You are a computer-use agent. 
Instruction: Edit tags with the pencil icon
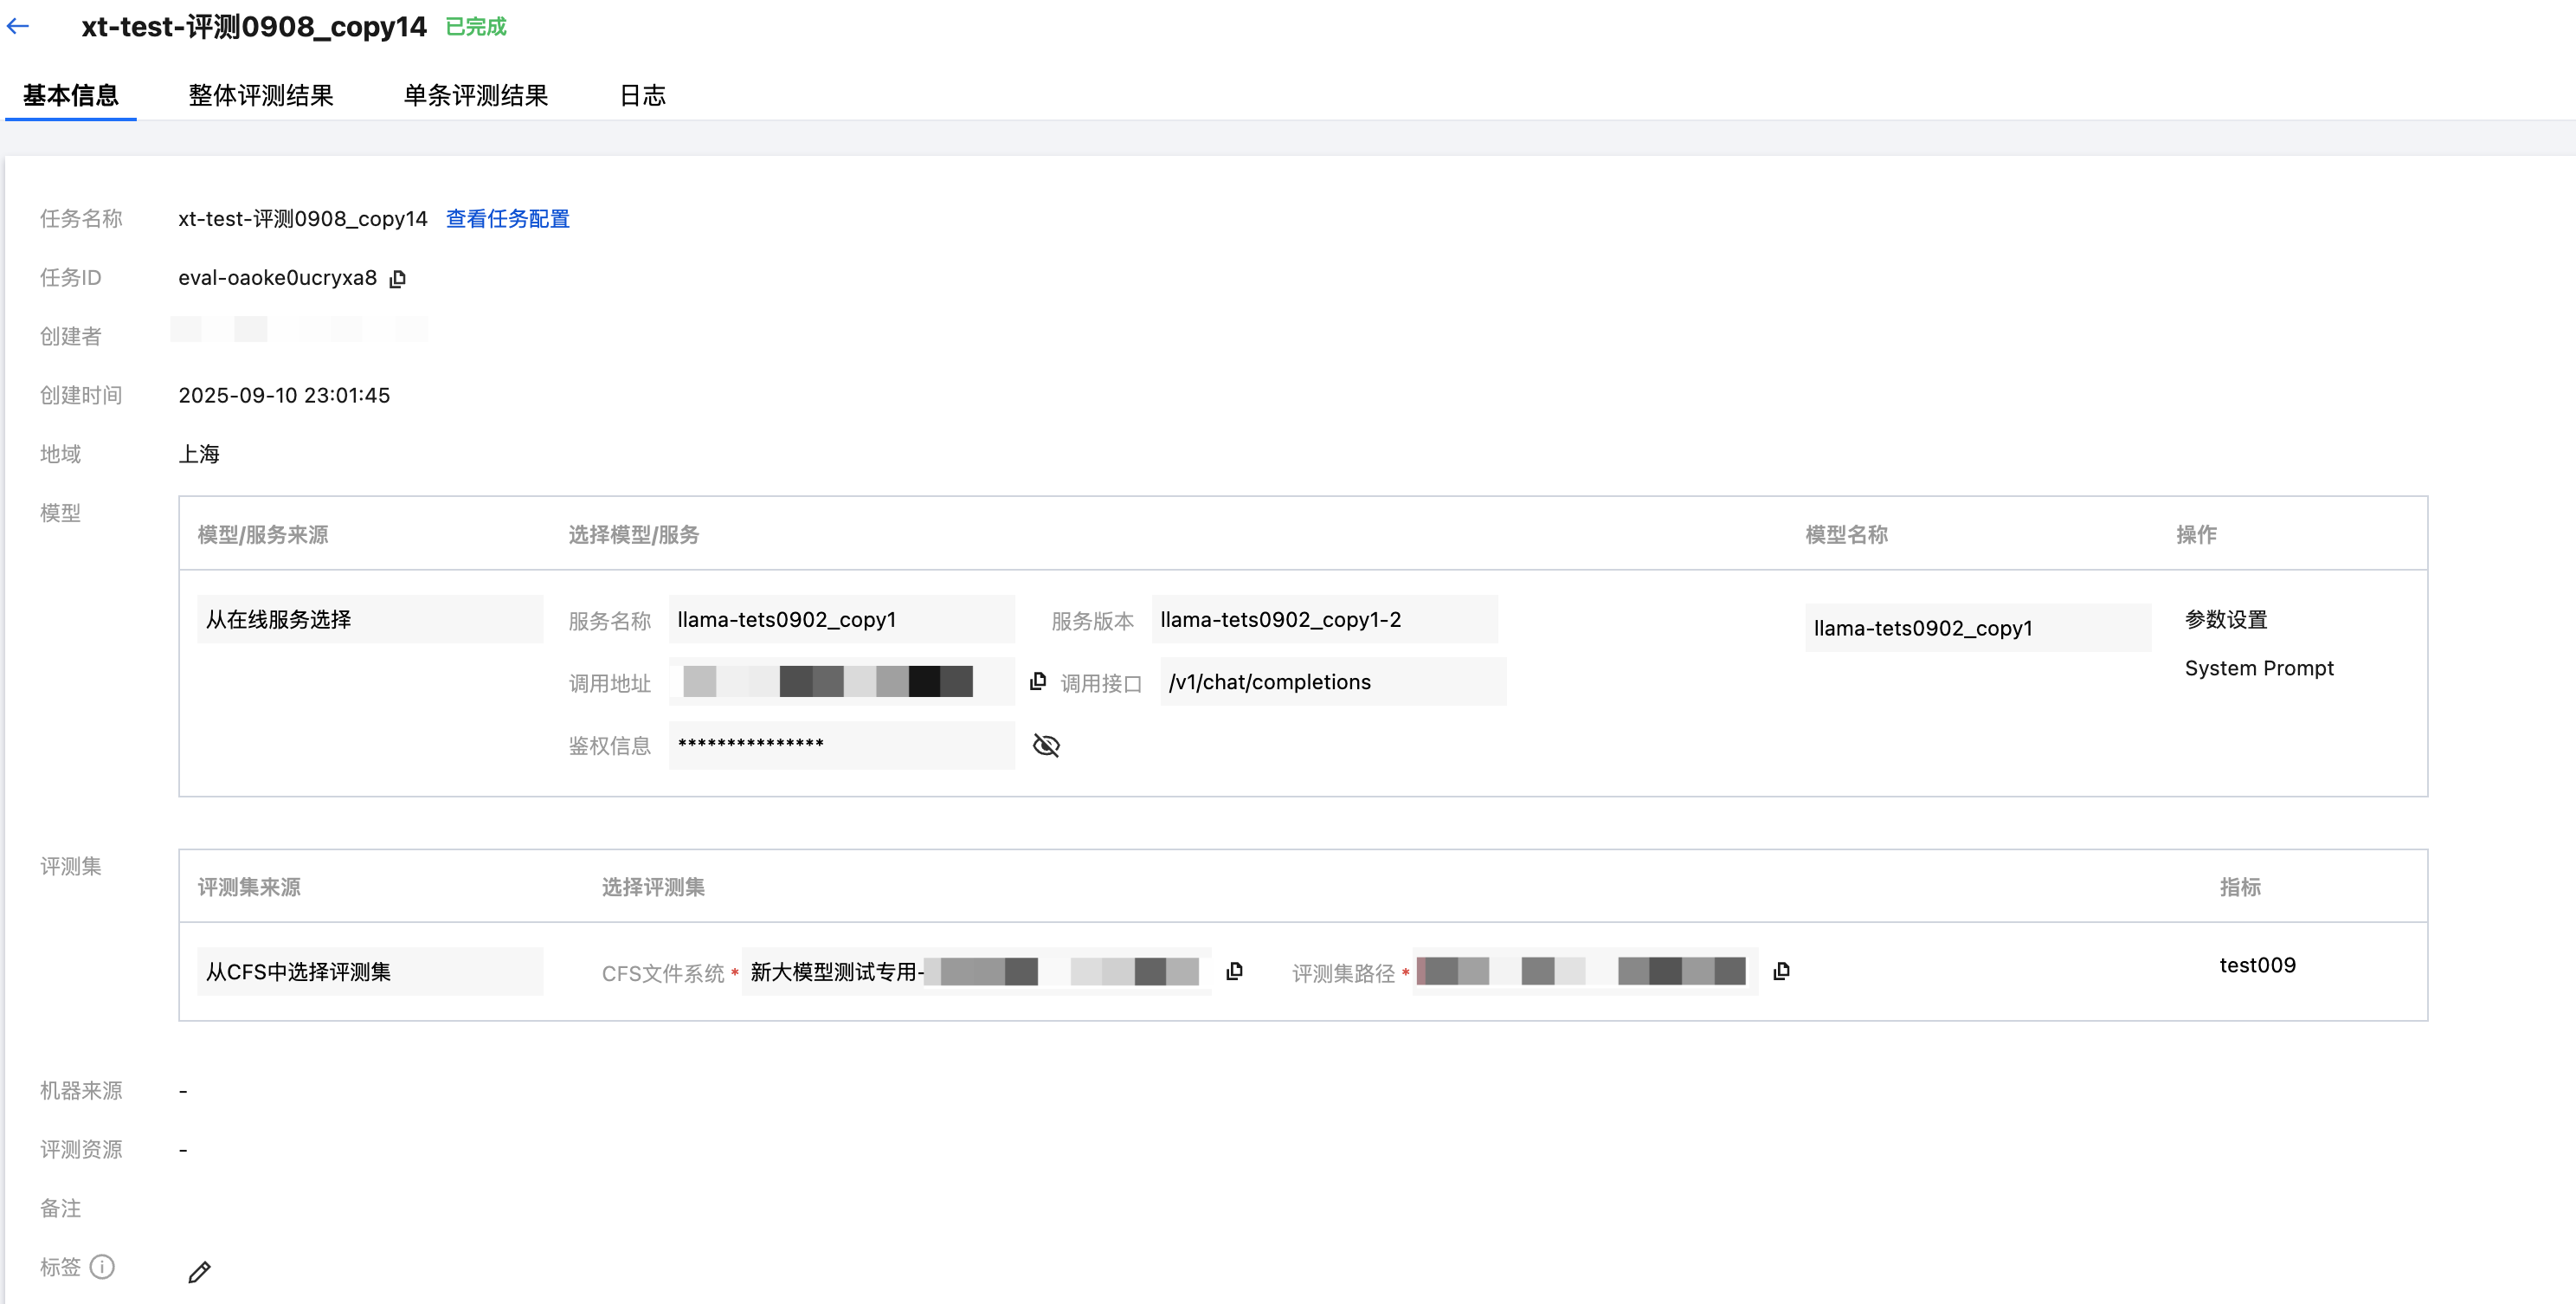[x=199, y=1272]
